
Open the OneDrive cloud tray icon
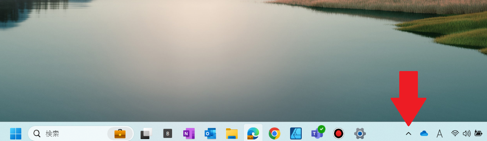[x=424, y=134]
